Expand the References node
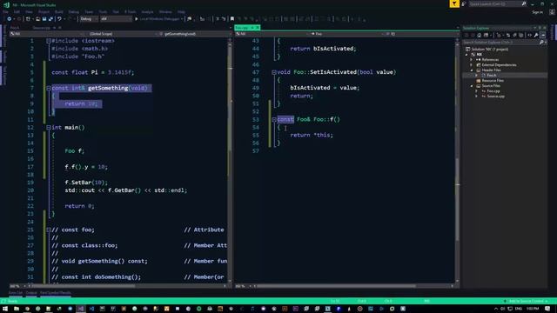This screenshot has width=557, height=313. point(472,60)
